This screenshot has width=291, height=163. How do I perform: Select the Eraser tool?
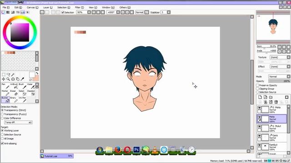[14, 93]
